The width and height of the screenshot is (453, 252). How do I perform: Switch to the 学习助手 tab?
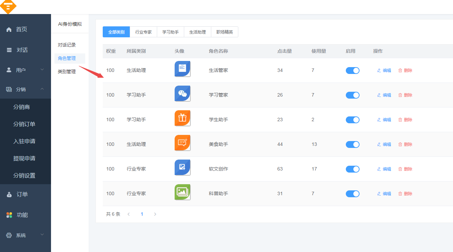point(171,32)
